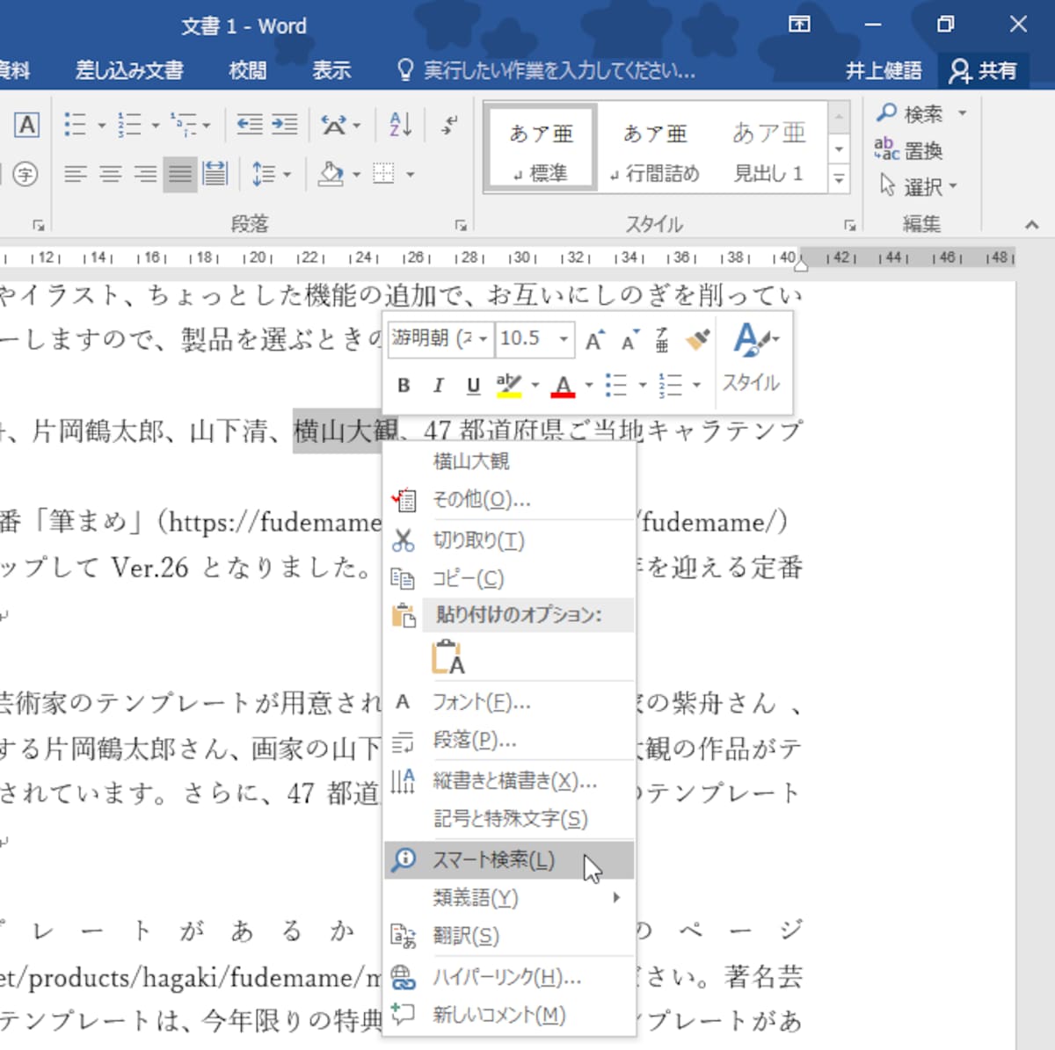The height and width of the screenshot is (1050, 1055).
Task: Click the mini toolbar bullets icon
Action: click(x=616, y=385)
